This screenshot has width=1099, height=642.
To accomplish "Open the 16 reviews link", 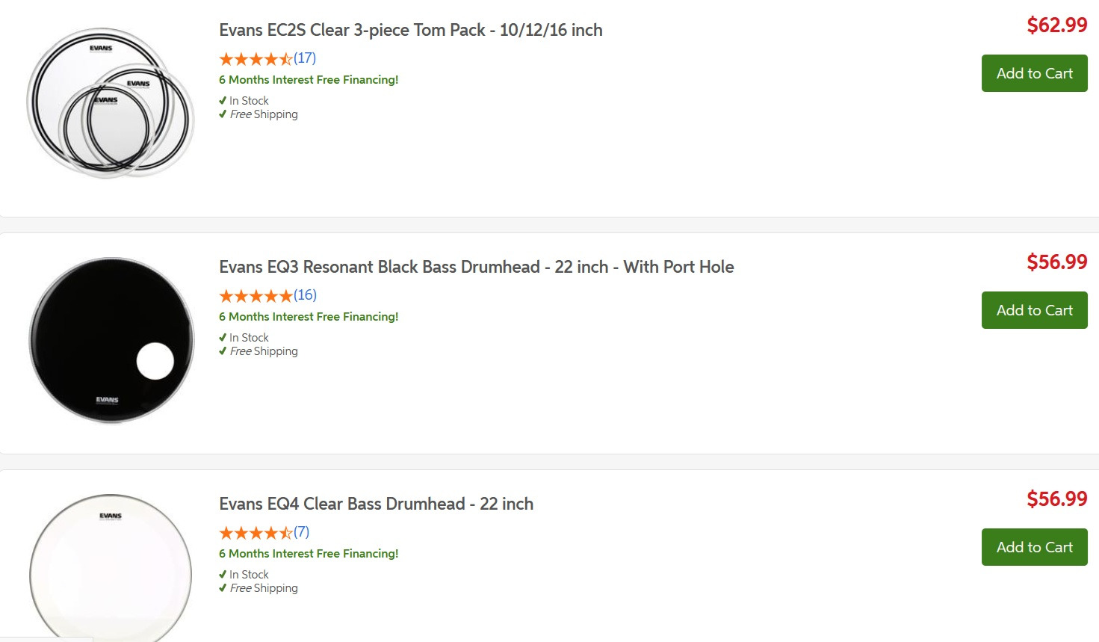I will [x=305, y=295].
